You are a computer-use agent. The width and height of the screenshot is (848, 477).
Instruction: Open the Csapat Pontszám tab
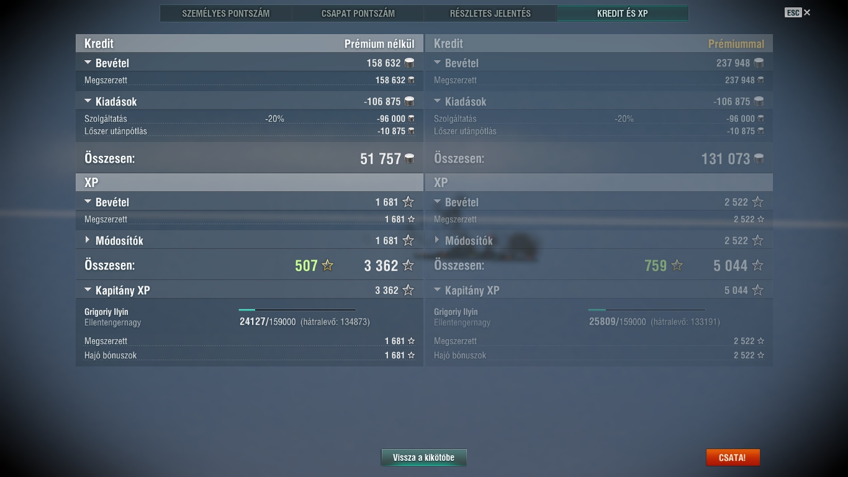point(358,13)
